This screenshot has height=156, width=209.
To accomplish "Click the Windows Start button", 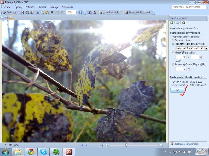I will click(x=5, y=152).
